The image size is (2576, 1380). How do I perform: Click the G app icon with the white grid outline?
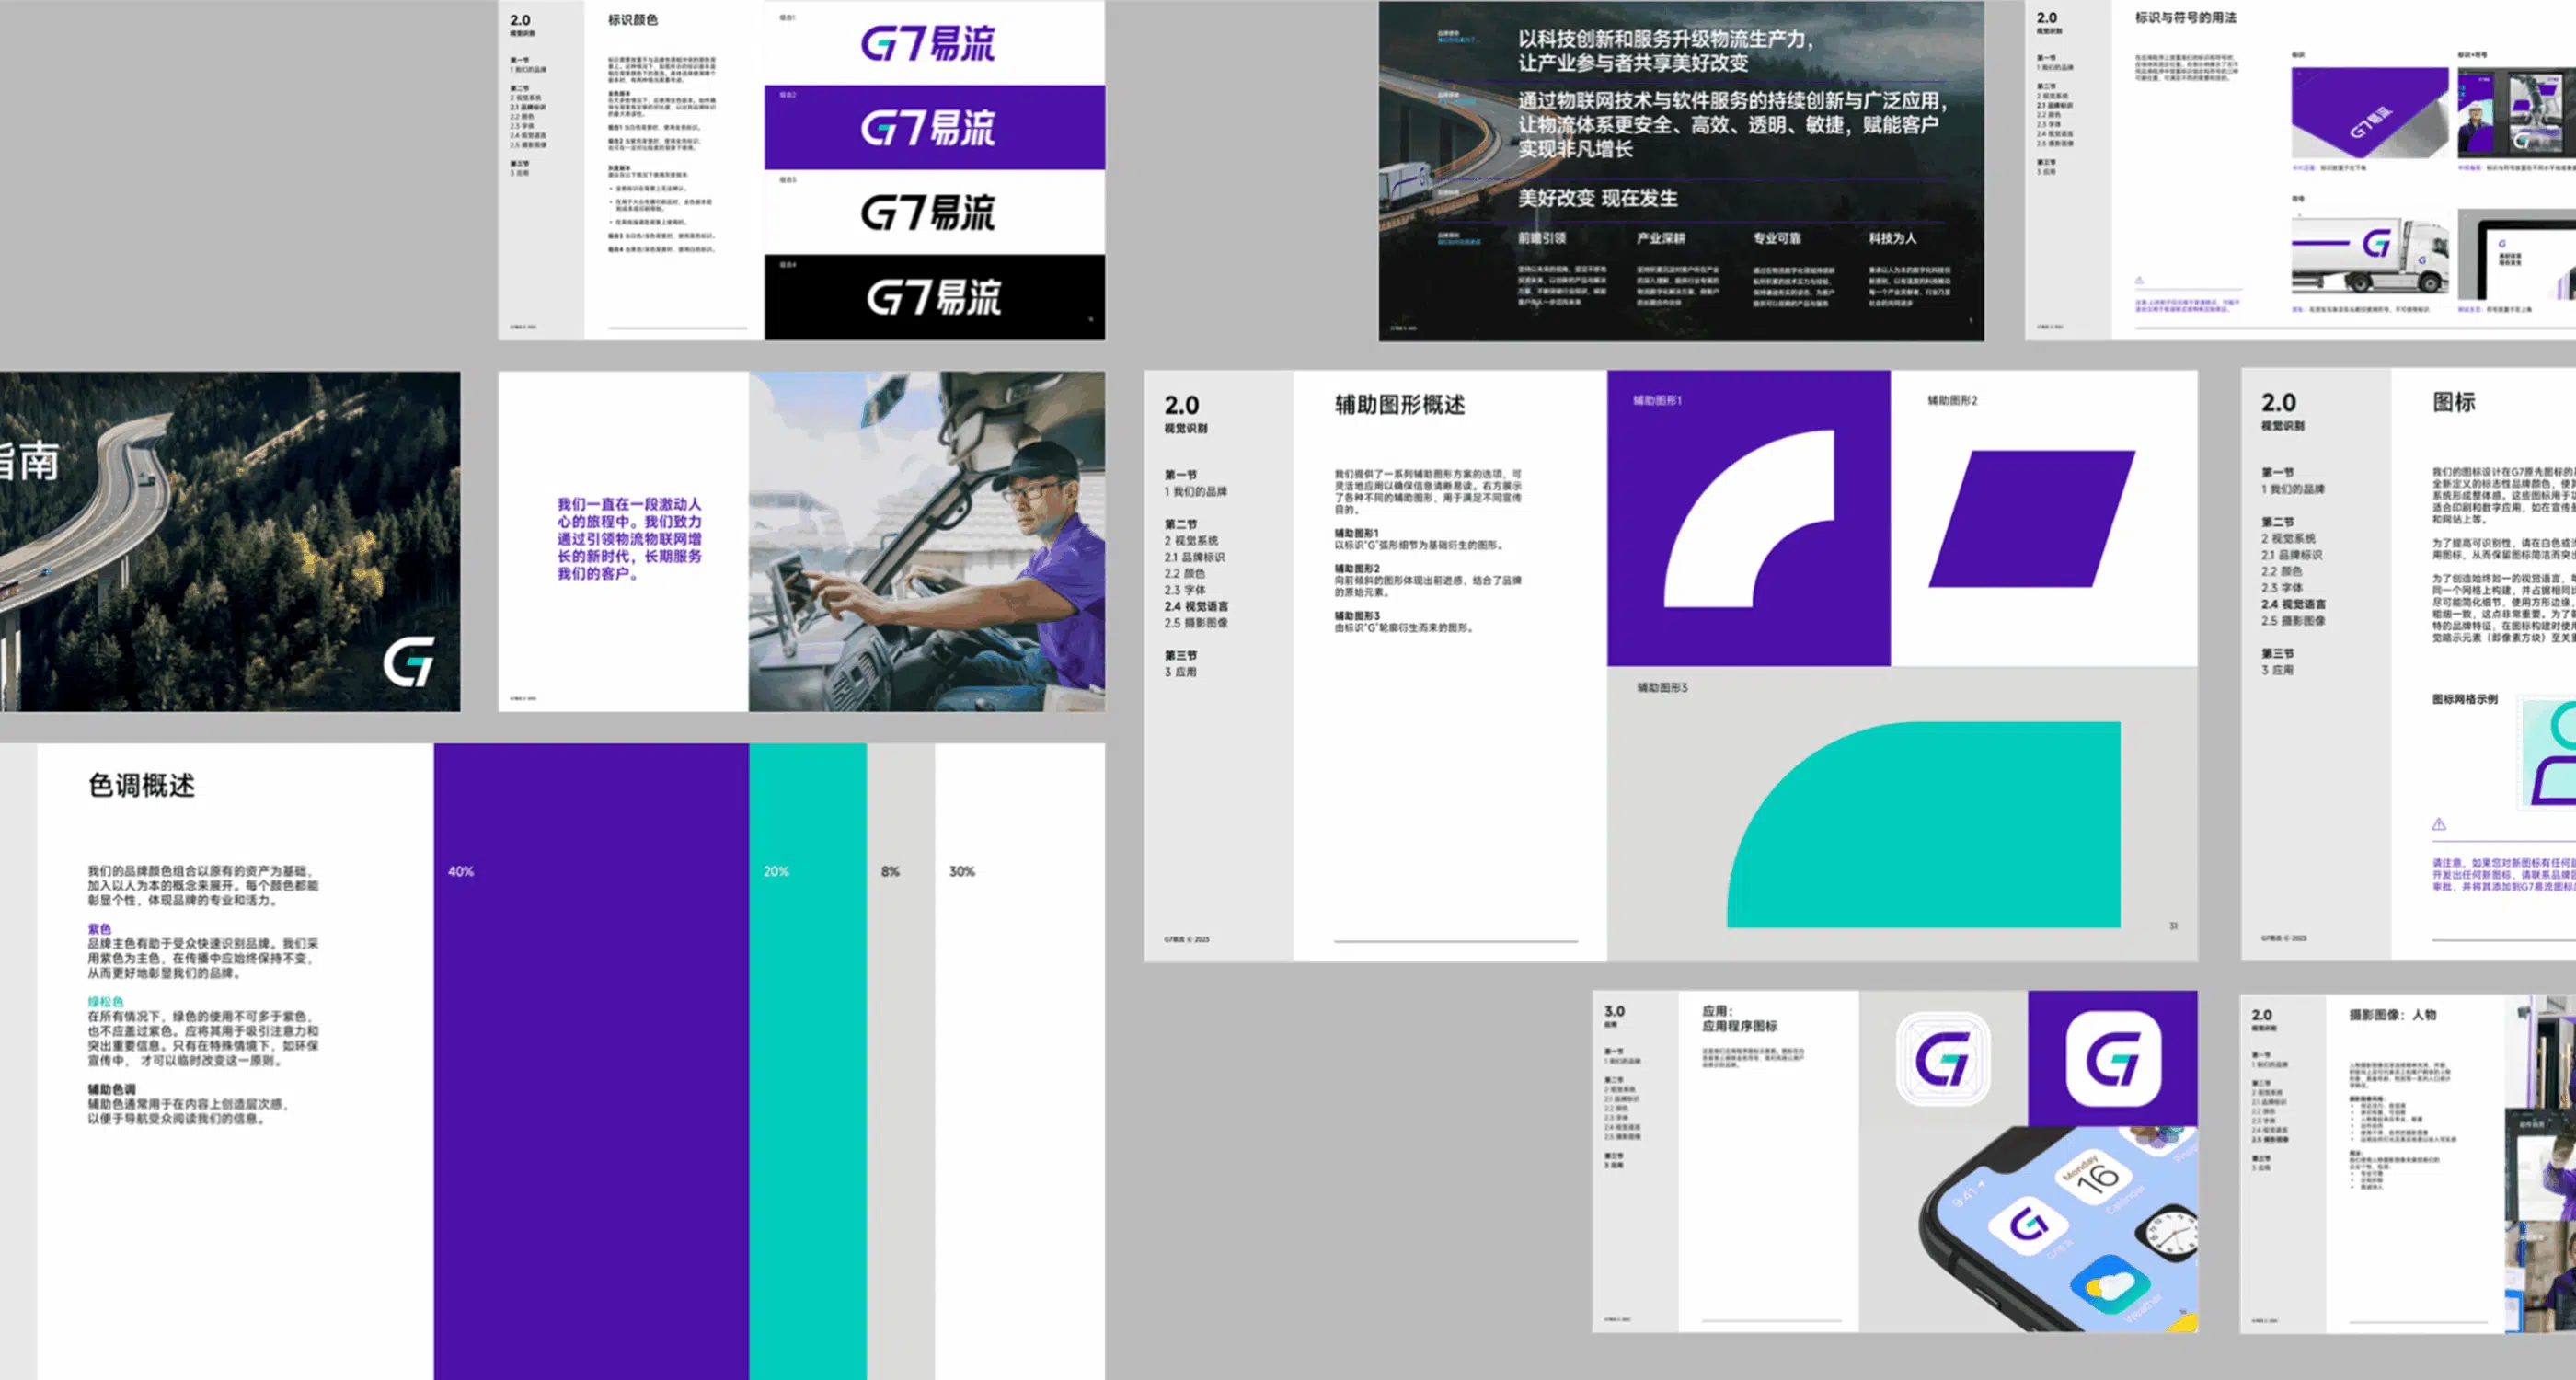coord(1942,1059)
